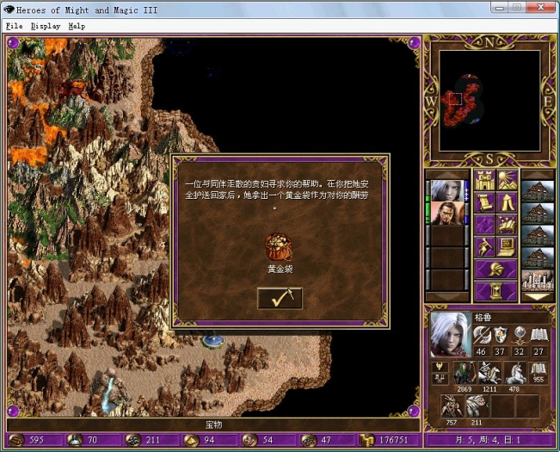Click the Knowledge skill book icon
Image resolution: width=560 pixels, height=452 pixels.
click(x=538, y=335)
